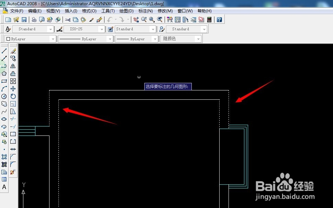The width and height of the screenshot is (333, 208).
Task: Open the Help question mark icon
Action: pyautogui.click(x=219, y=20)
